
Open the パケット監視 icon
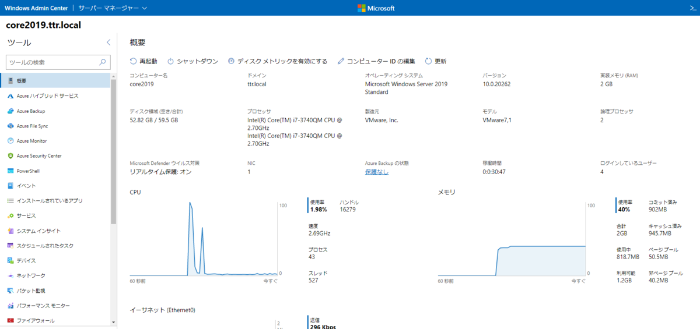10,291
